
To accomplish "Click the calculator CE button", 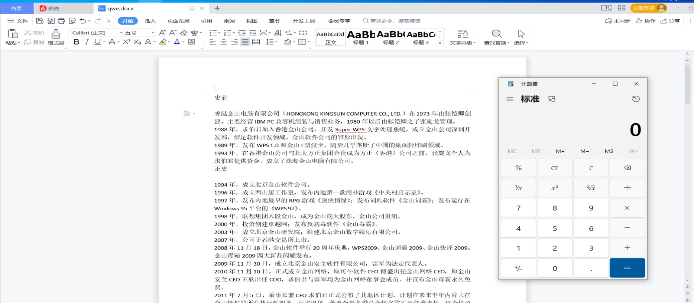I will [x=555, y=168].
